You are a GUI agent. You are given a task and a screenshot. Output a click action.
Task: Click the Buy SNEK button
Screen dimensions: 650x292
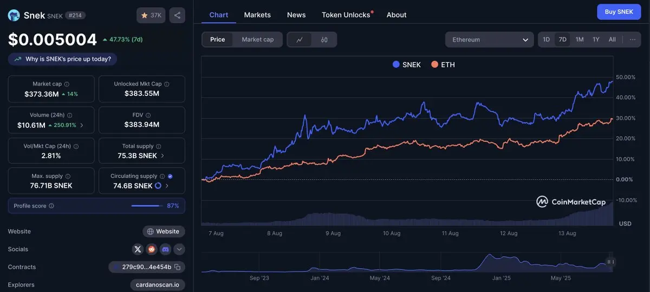point(619,11)
